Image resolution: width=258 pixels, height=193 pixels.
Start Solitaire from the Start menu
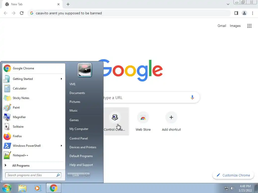pyautogui.click(x=34, y=127)
